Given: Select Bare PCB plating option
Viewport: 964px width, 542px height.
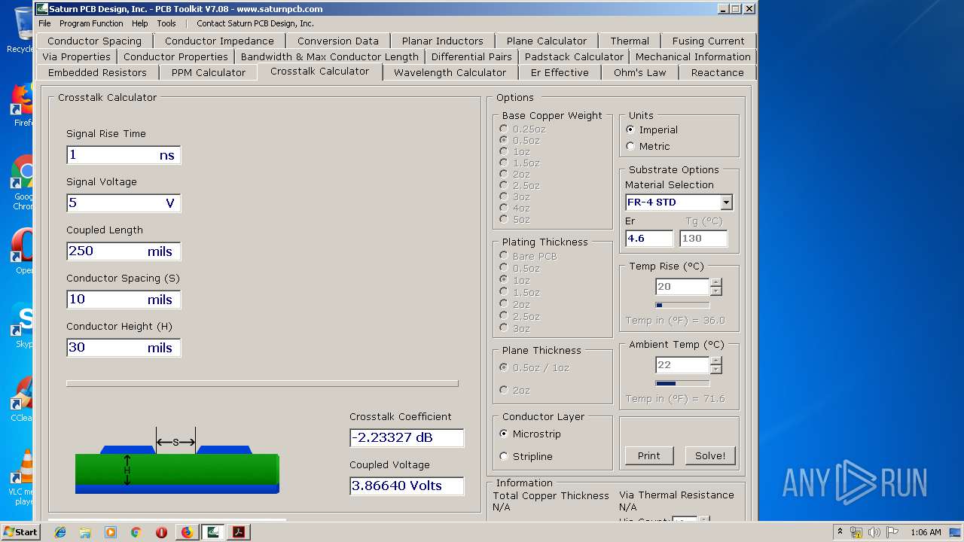Looking at the screenshot, I should 504,256.
